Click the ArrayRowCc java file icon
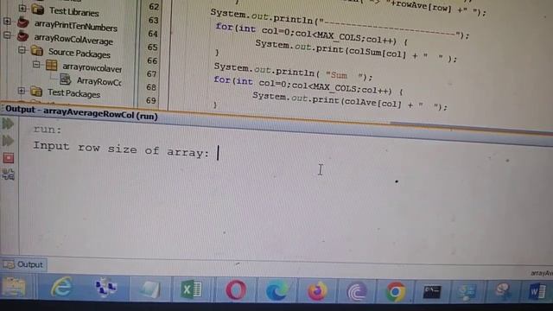553x311 pixels. [x=66, y=79]
